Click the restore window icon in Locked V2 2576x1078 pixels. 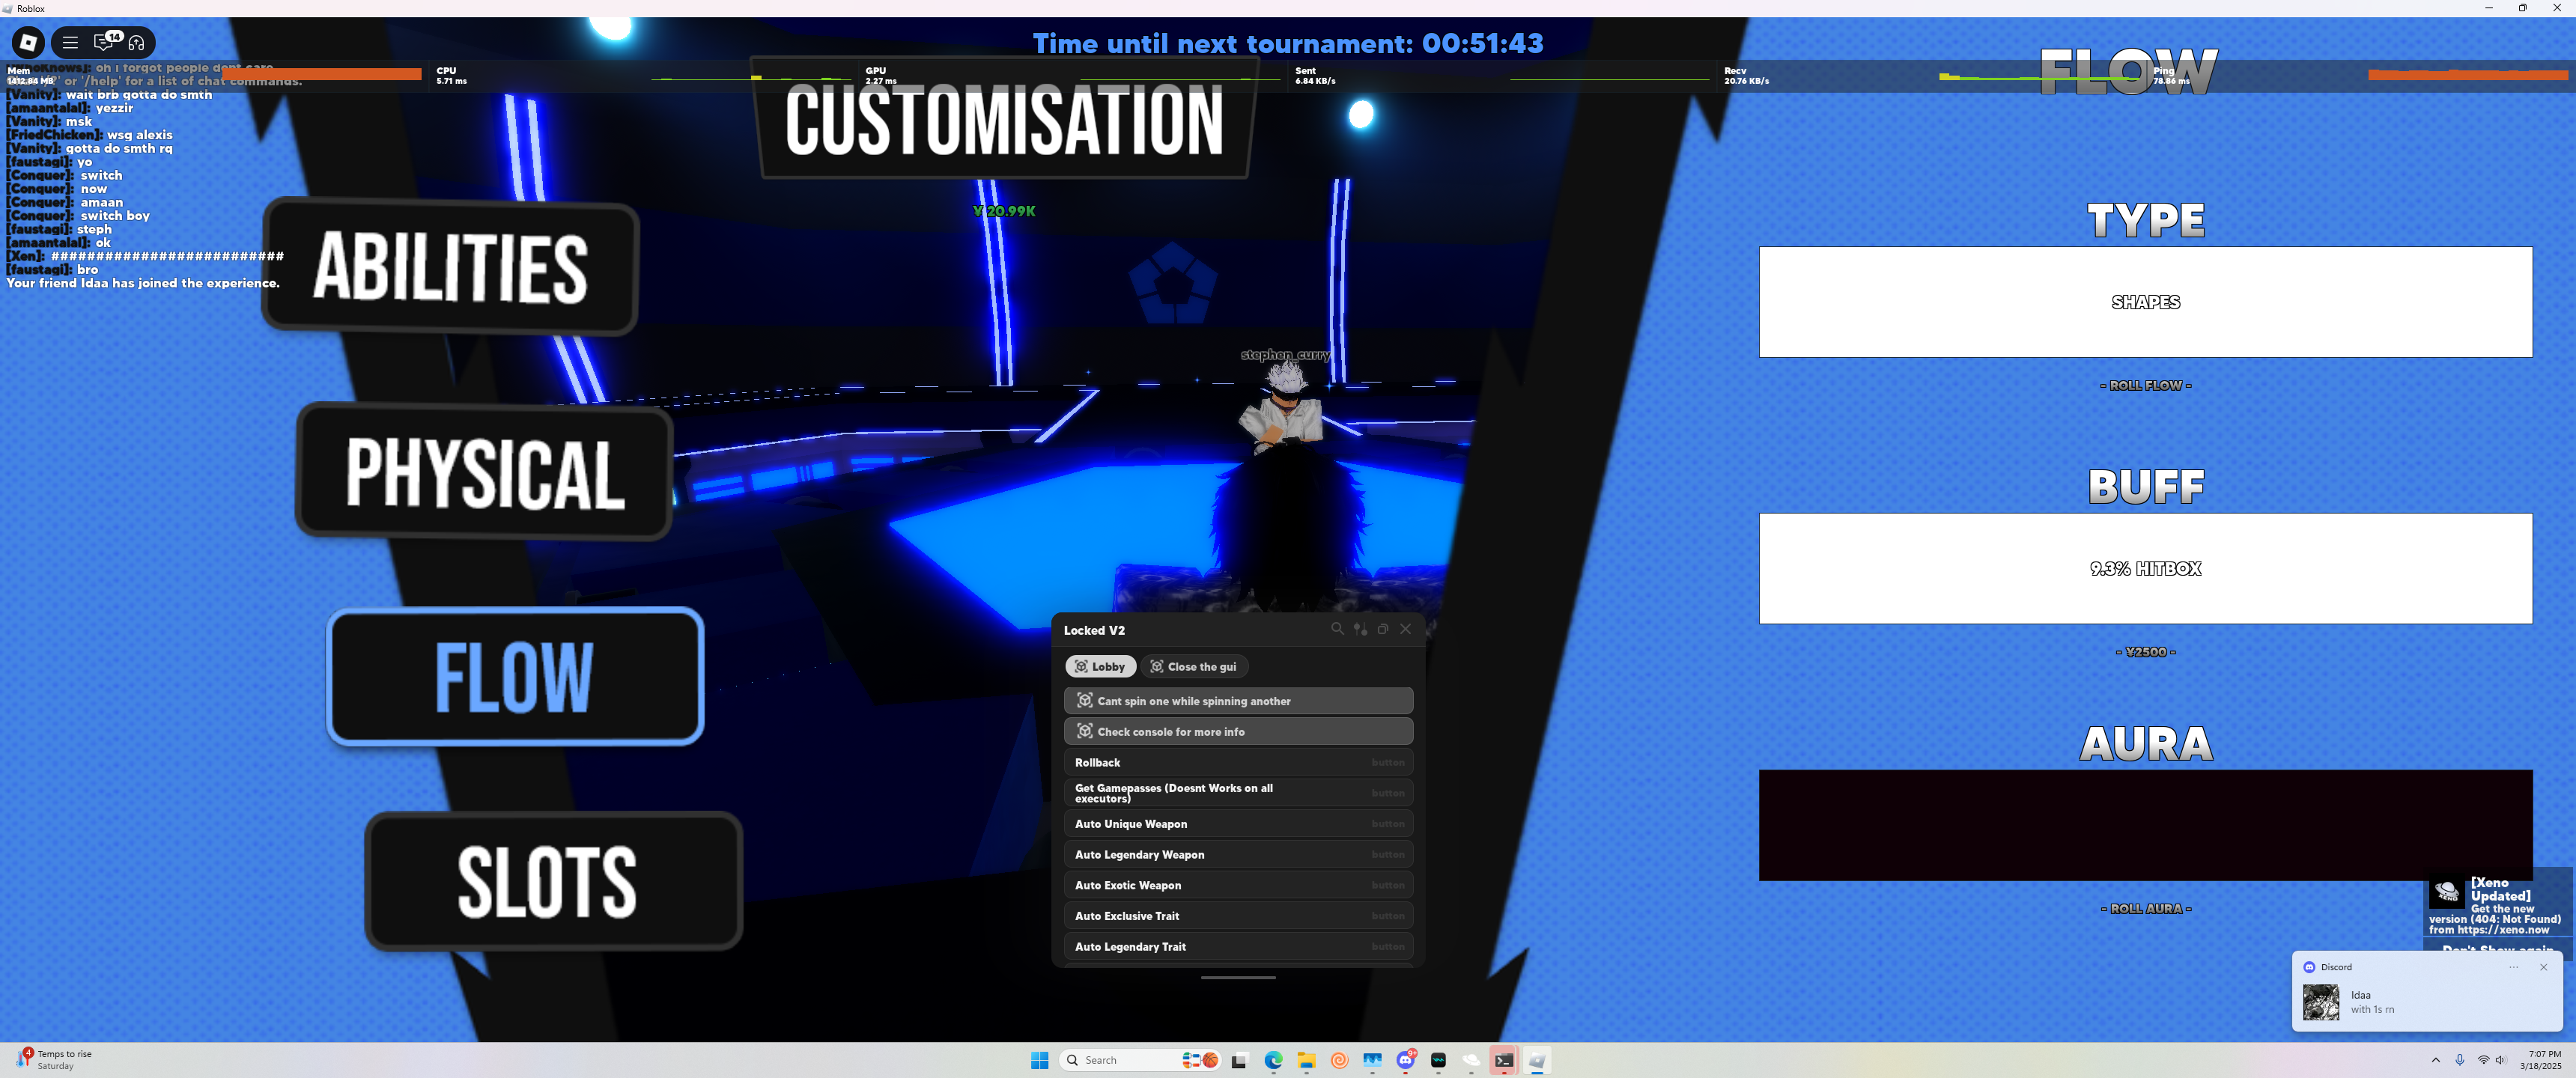coord(1383,629)
